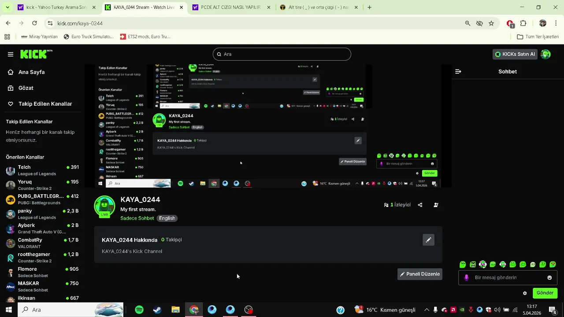Viewport: 564px width, 317px height.
Task: Open the Kick hamburger menu
Action: tap(11, 54)
